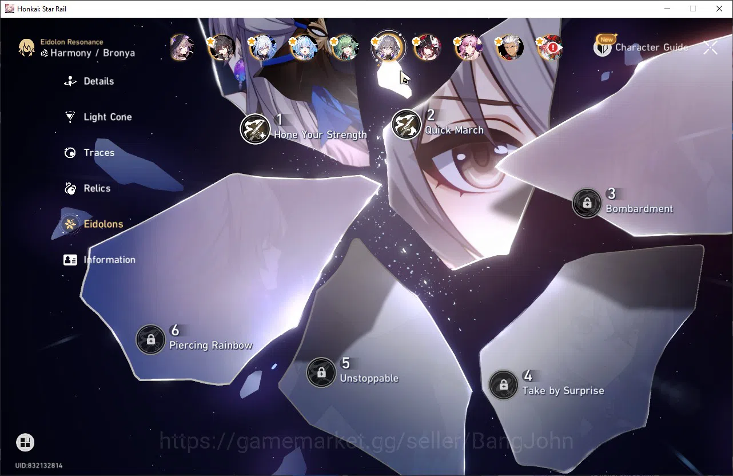Select the black-haired fox-mask character avatar
The image size is (733, 476).
click(x=427, y=48)
